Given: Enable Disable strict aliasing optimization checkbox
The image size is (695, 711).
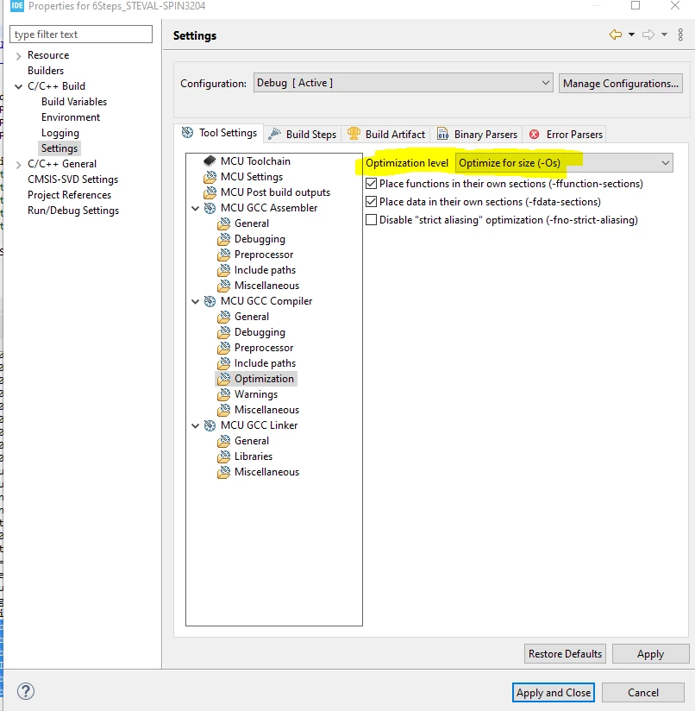Looking at the screenshot, I should [x=371, y=220].
